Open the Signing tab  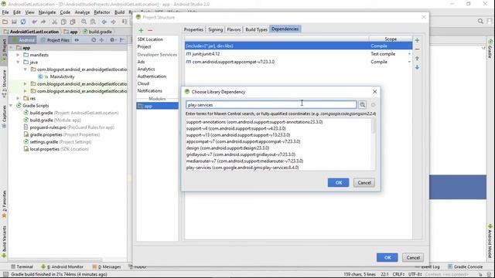click(215, 29)
